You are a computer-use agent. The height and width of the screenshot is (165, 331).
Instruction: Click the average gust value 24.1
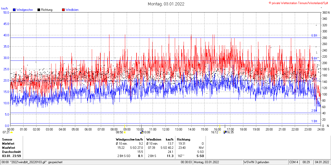171,152
